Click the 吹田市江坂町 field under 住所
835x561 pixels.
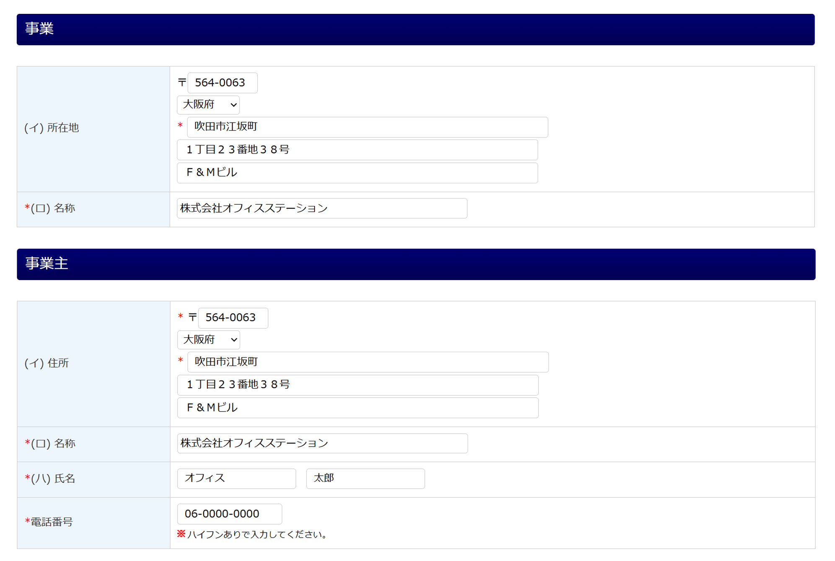pos(367,362)
